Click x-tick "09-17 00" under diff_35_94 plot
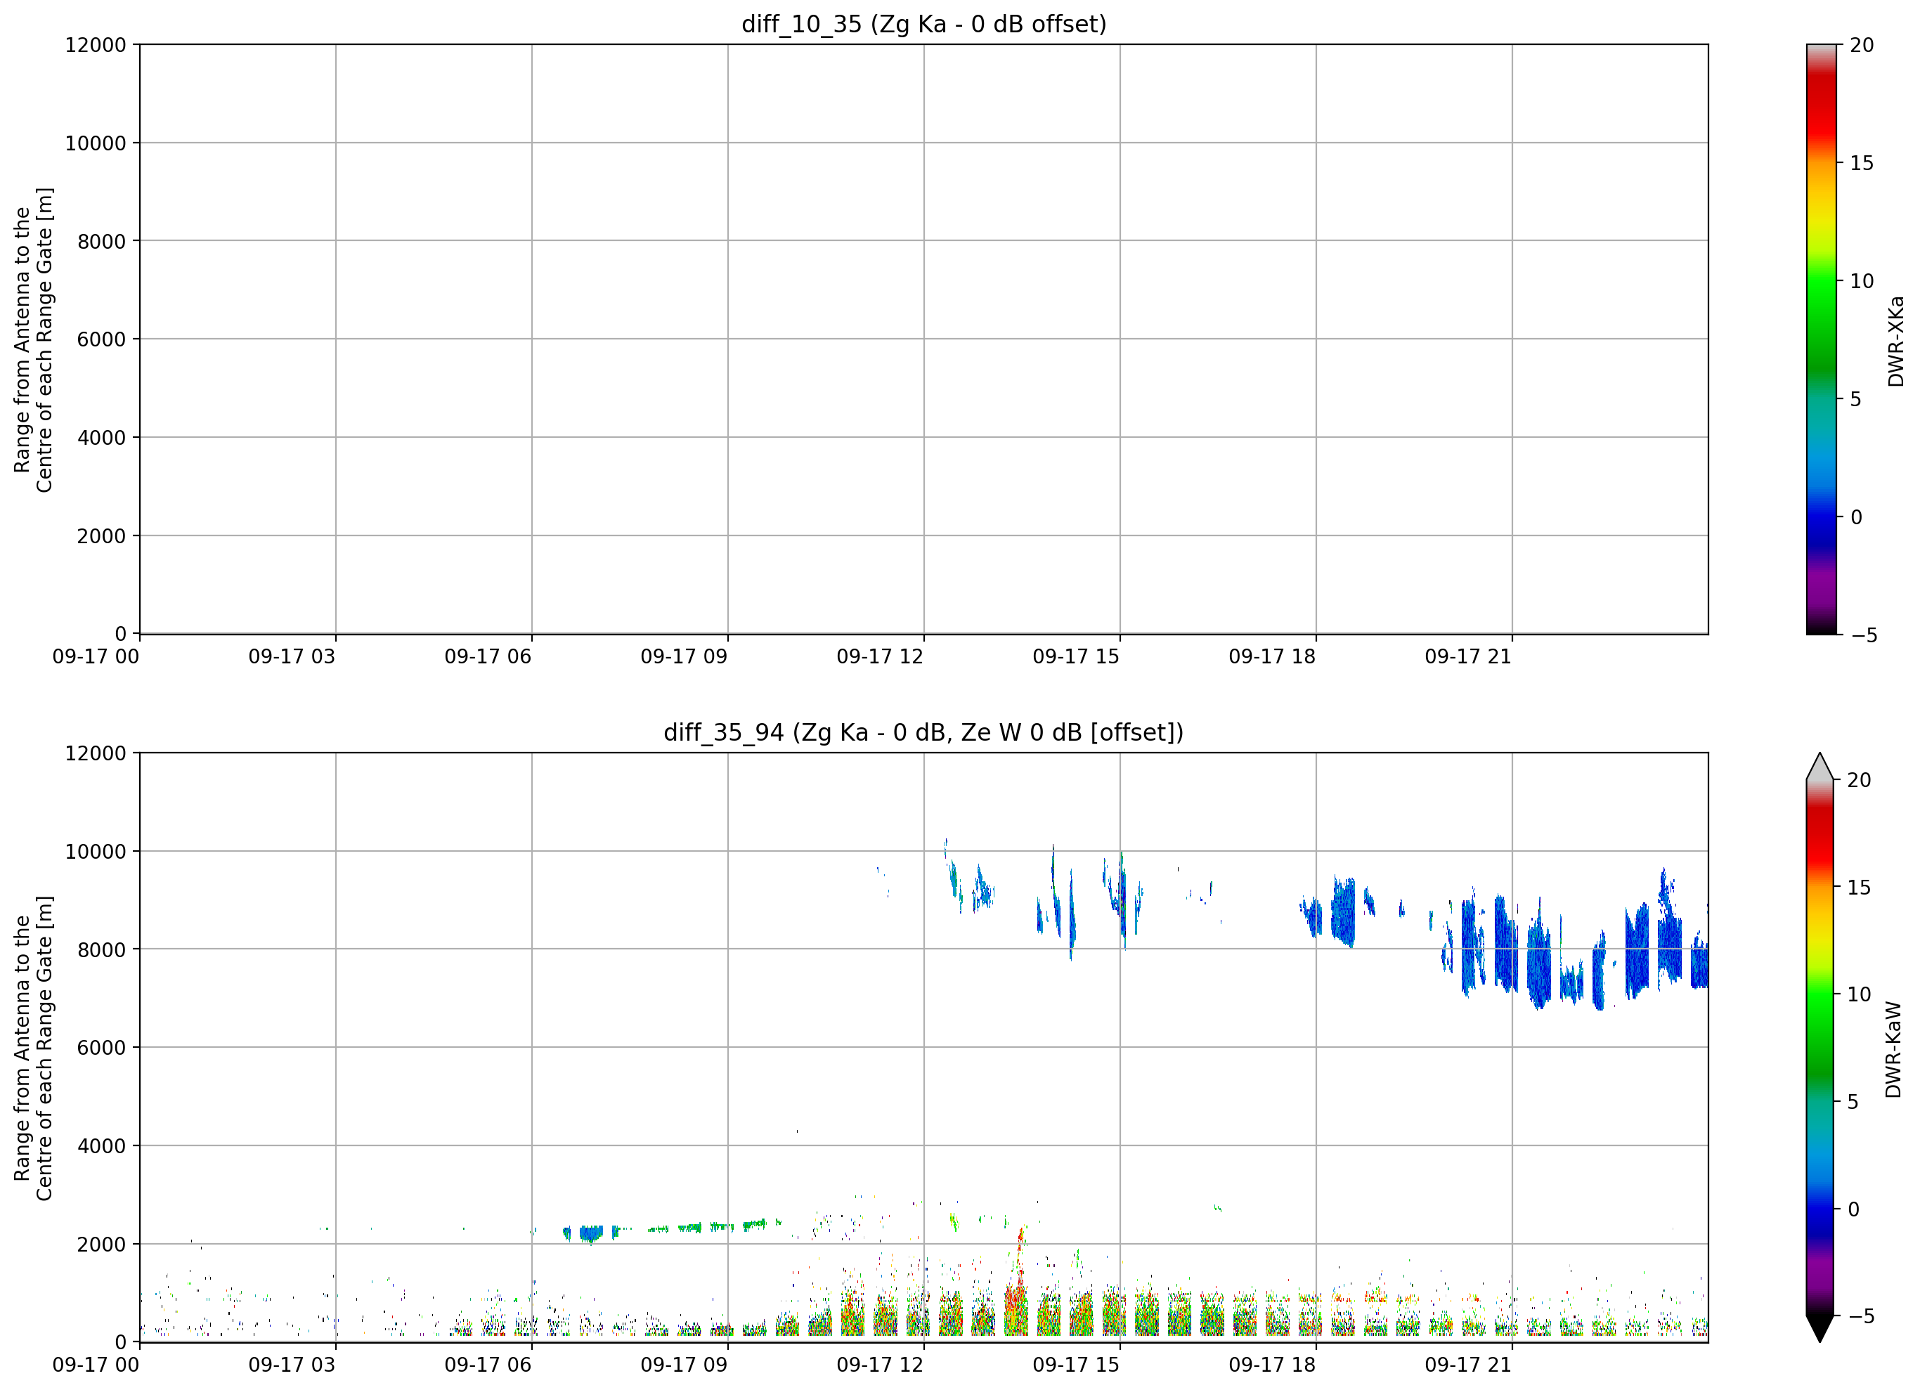This screenshot has height=1390, width=1920. coord(96,1365)
